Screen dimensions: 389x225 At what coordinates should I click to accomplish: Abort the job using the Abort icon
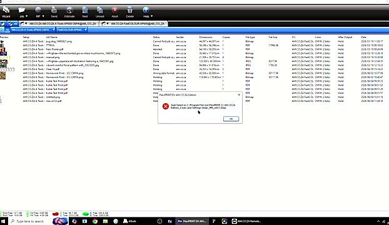coord(115,12)
